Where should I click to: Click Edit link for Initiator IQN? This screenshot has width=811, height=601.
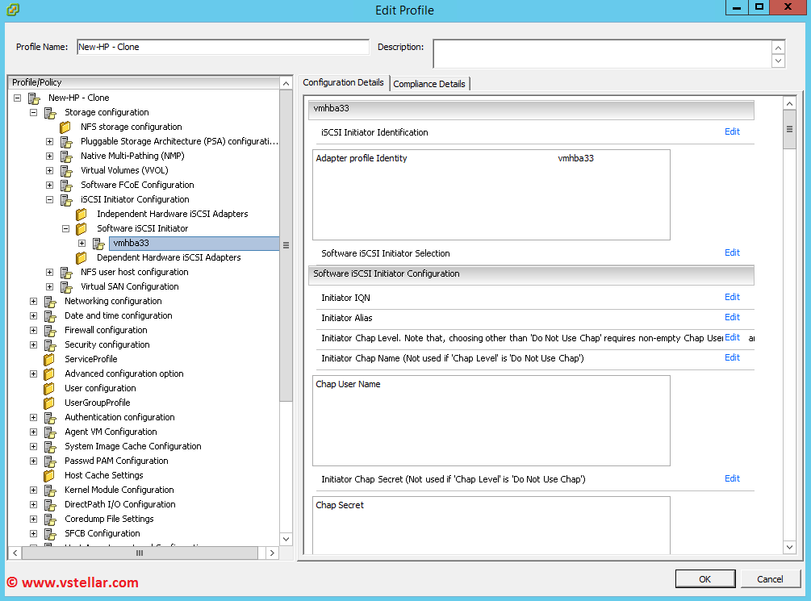(x=731, y=298)
